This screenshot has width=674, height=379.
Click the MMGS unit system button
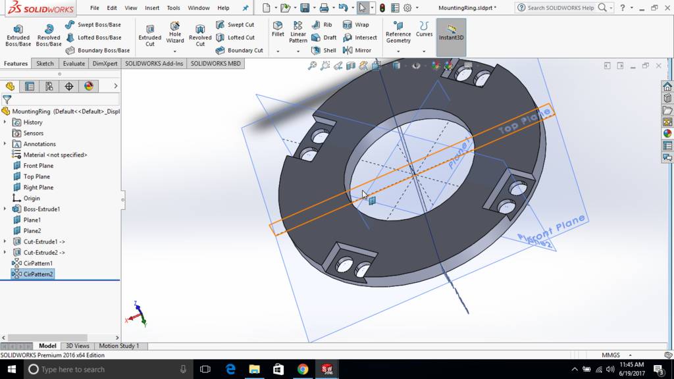click(x=611, y=355)
